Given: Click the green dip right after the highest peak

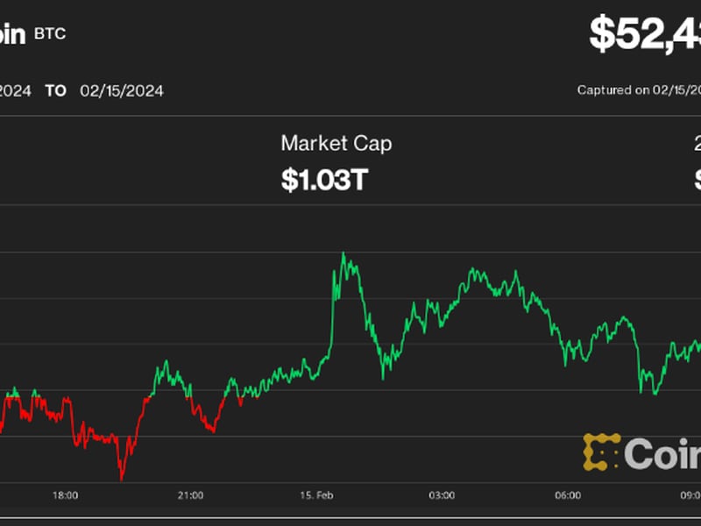Looking at the screenshot, I should pyautogui.click(x=383, y=377).
